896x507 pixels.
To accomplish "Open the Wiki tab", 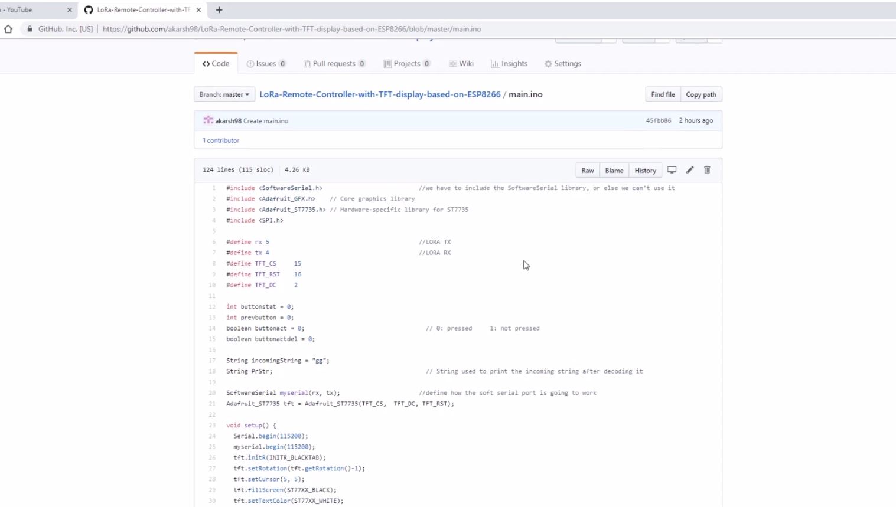I will pos(461,64).
